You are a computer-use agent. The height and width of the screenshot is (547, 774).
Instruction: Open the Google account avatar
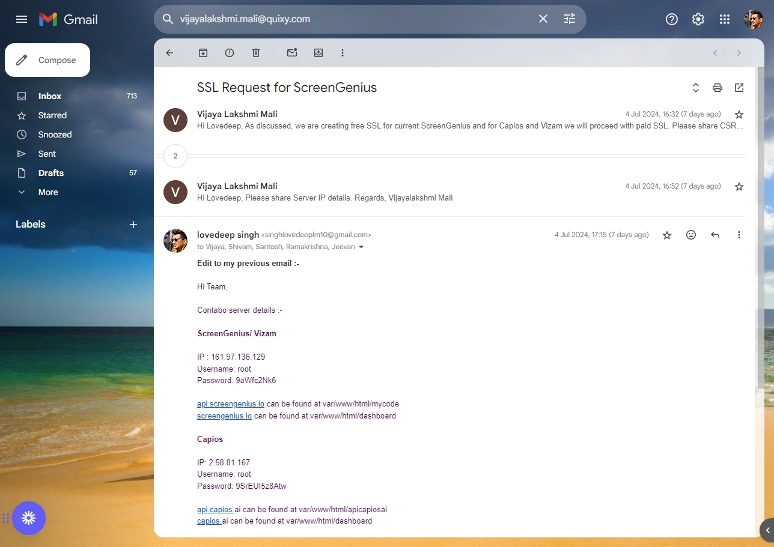754,19
